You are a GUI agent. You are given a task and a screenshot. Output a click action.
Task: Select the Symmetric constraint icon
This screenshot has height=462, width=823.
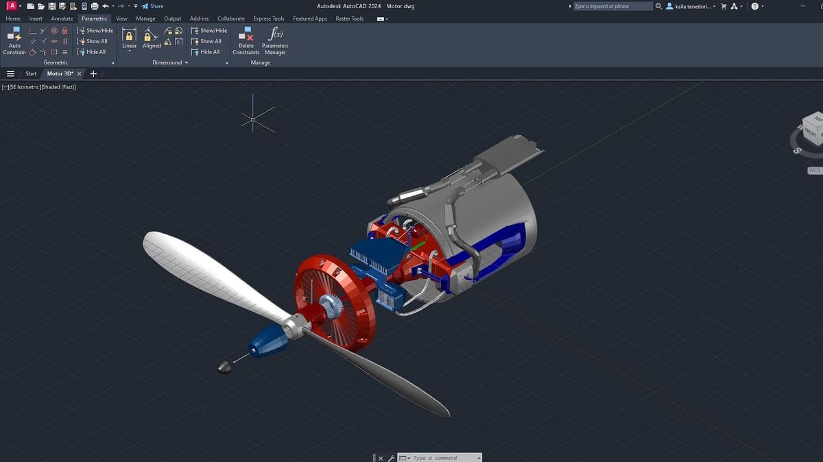coord(54,52)
